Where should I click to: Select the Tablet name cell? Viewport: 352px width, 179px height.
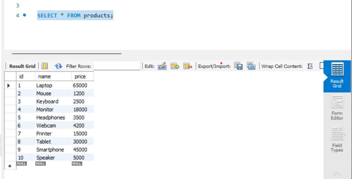tap(53, 142)
